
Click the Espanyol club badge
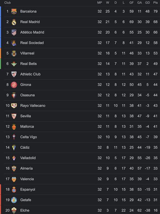point(14,189)
